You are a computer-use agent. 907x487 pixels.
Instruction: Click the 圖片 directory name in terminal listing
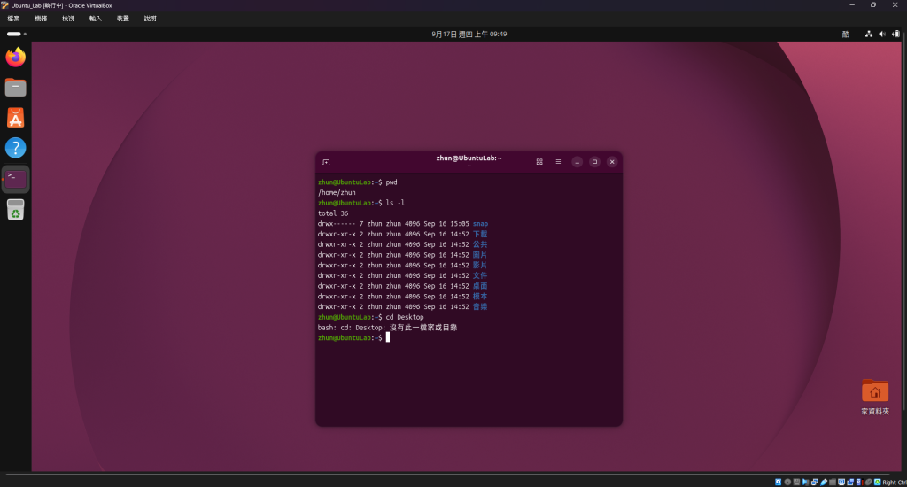coord(480,255)
